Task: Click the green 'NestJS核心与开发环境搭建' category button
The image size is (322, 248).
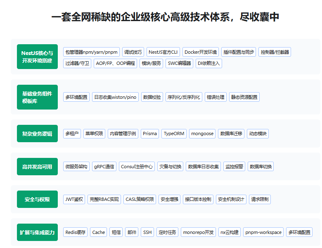Action: coord(37,57)
